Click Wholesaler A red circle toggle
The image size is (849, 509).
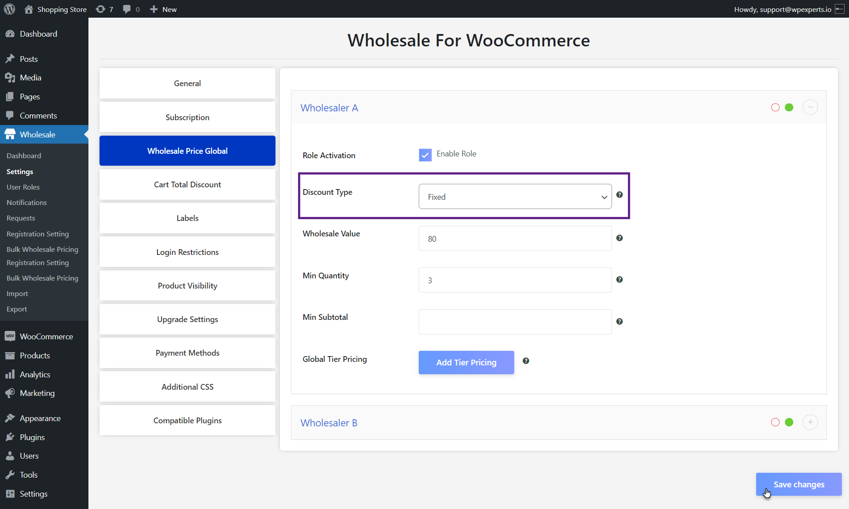(775, 107)
